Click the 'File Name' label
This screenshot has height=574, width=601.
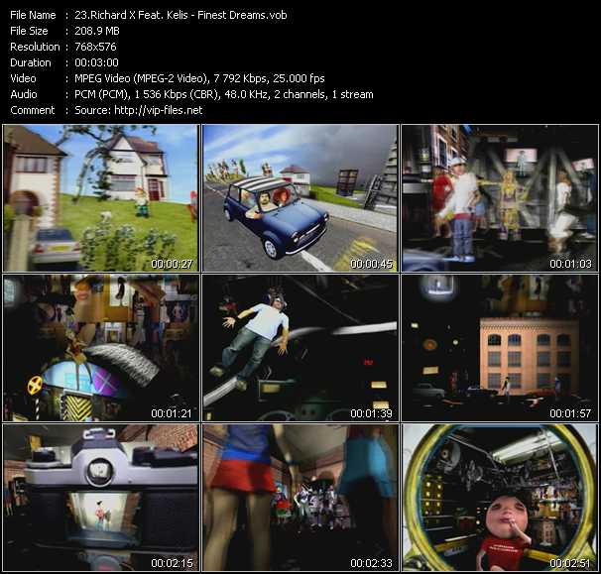[x=33, y=15]
